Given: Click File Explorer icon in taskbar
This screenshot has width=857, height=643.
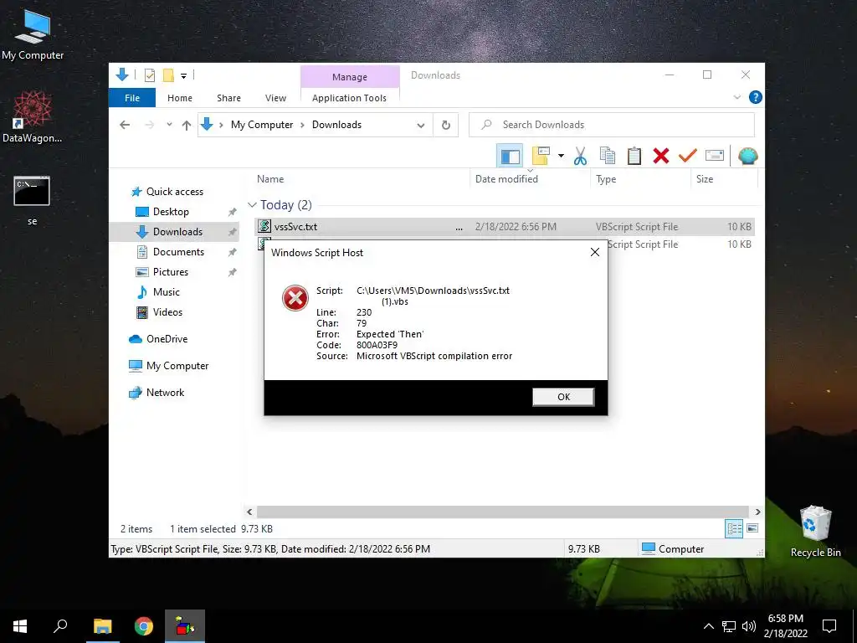Looking at the screenshot, I should [102, 626].
